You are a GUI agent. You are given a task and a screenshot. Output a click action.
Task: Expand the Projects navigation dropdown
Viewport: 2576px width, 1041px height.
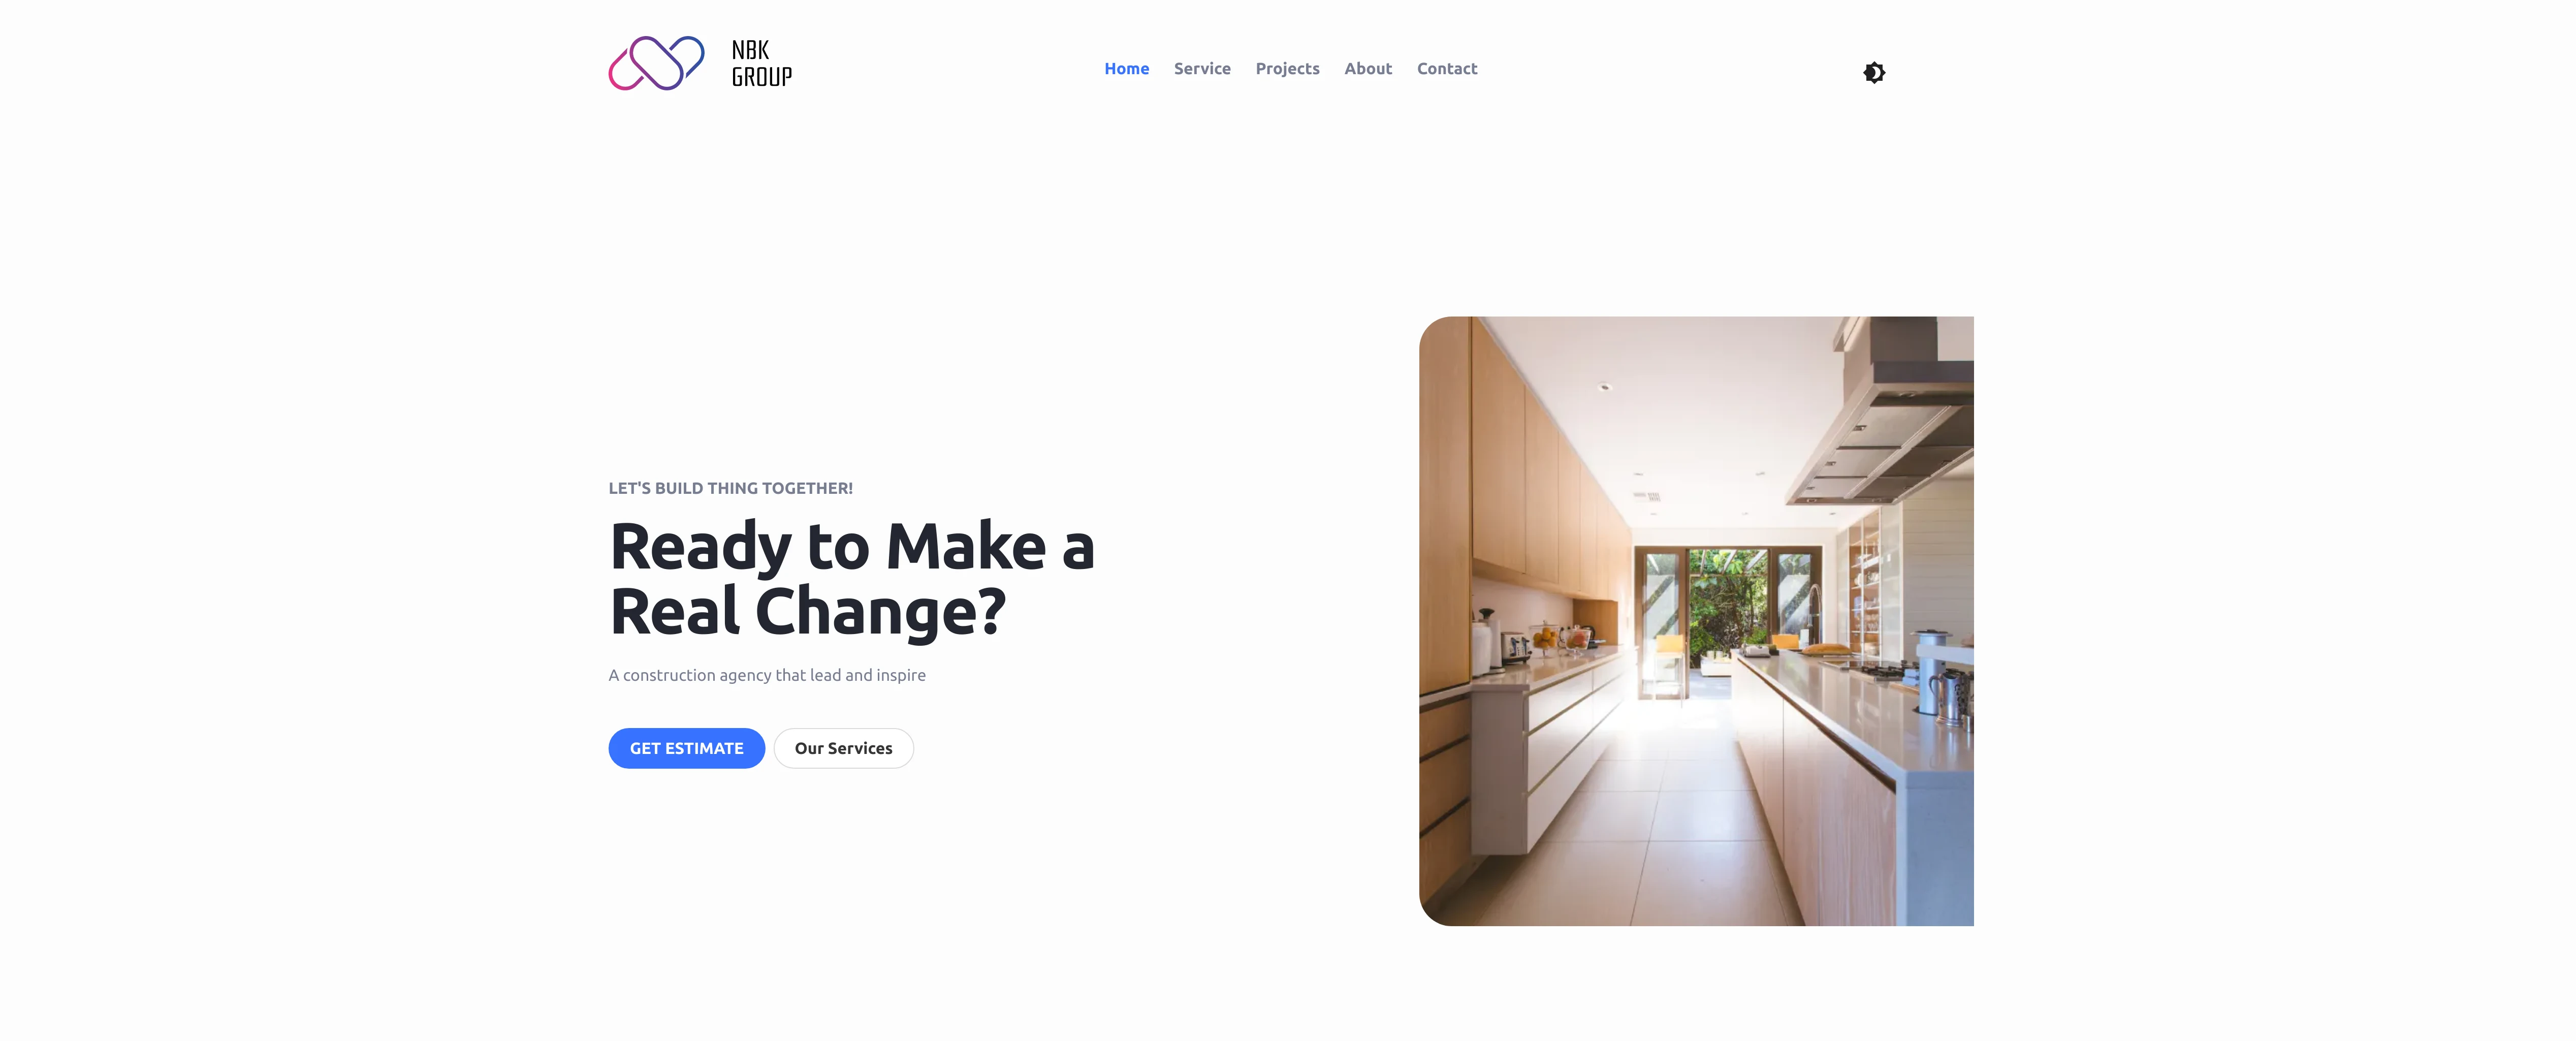(x=1286, y=68)
